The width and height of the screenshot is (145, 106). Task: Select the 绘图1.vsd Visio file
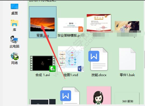(71, 59)
